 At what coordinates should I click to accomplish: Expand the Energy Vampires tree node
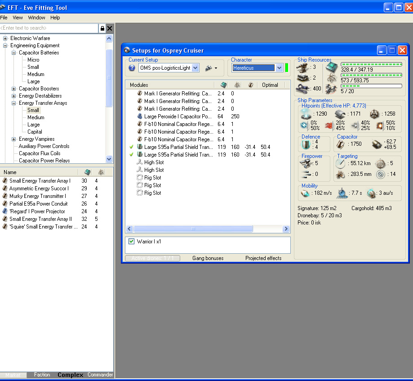pos(14,139)
